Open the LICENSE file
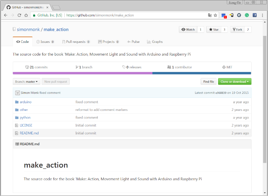The height and width of the screenshot is (196, 268). pyautogui.click(x=26, y=125)
